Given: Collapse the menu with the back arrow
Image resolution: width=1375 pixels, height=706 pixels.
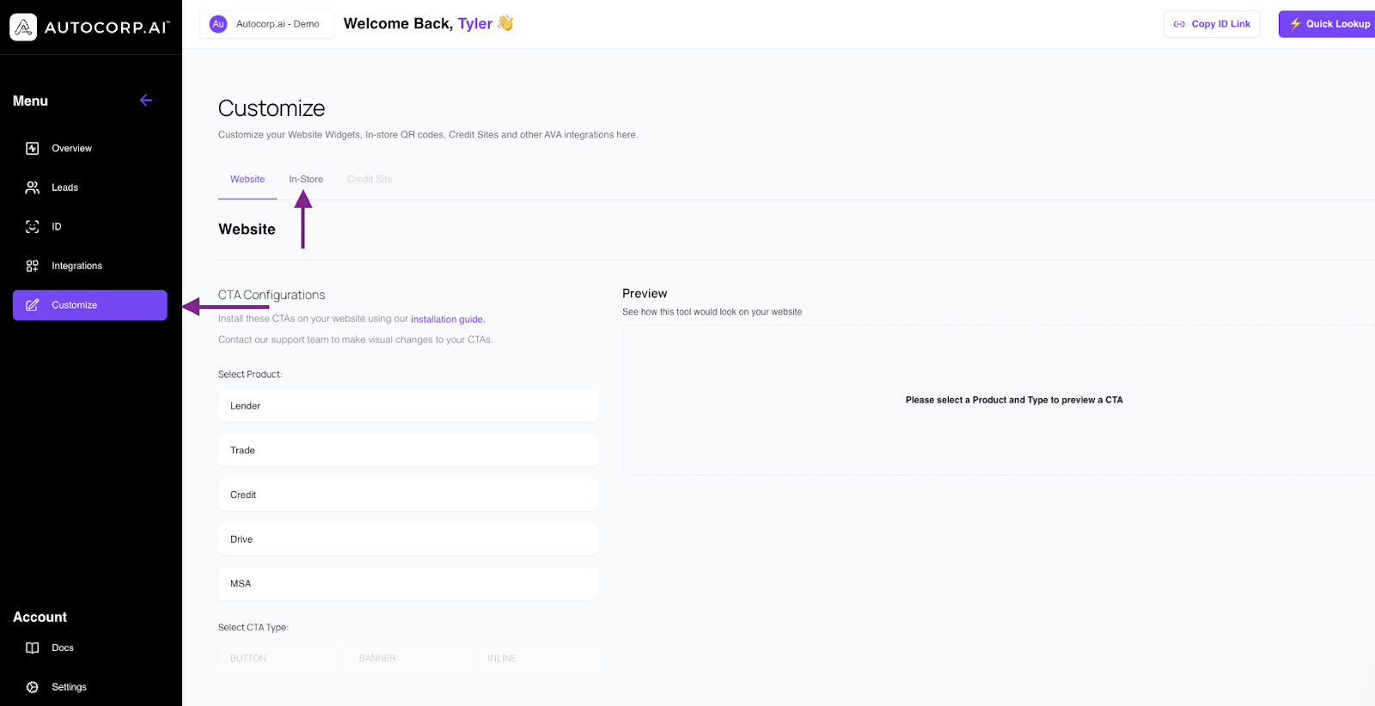Looking at the screenshot, I should (x=146, y=101).
